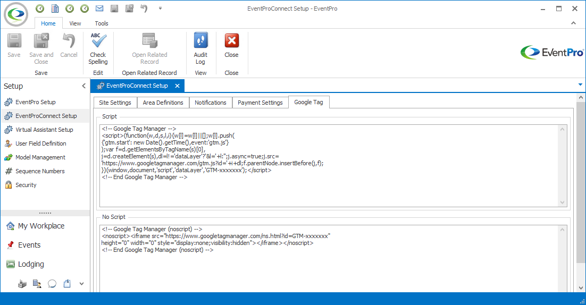
Task: Click the navigation pane splitter dots
Action: 45,213
